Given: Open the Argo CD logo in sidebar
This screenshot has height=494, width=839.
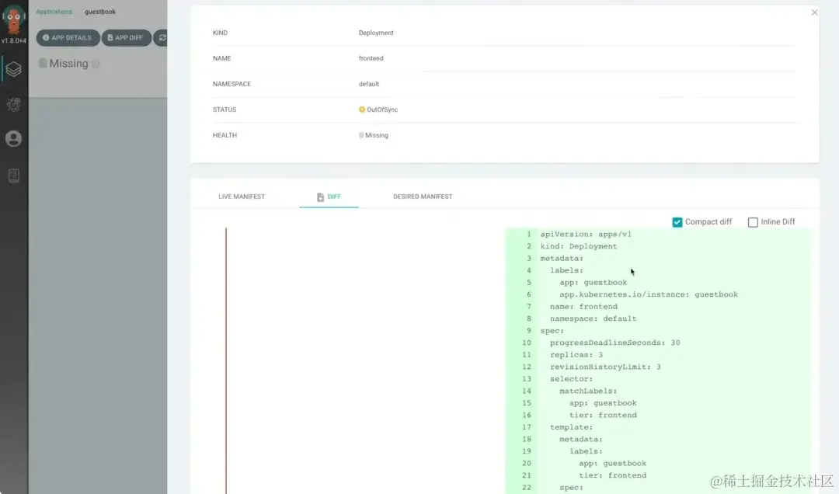Looking at the screenshot, I should [13, 19].
